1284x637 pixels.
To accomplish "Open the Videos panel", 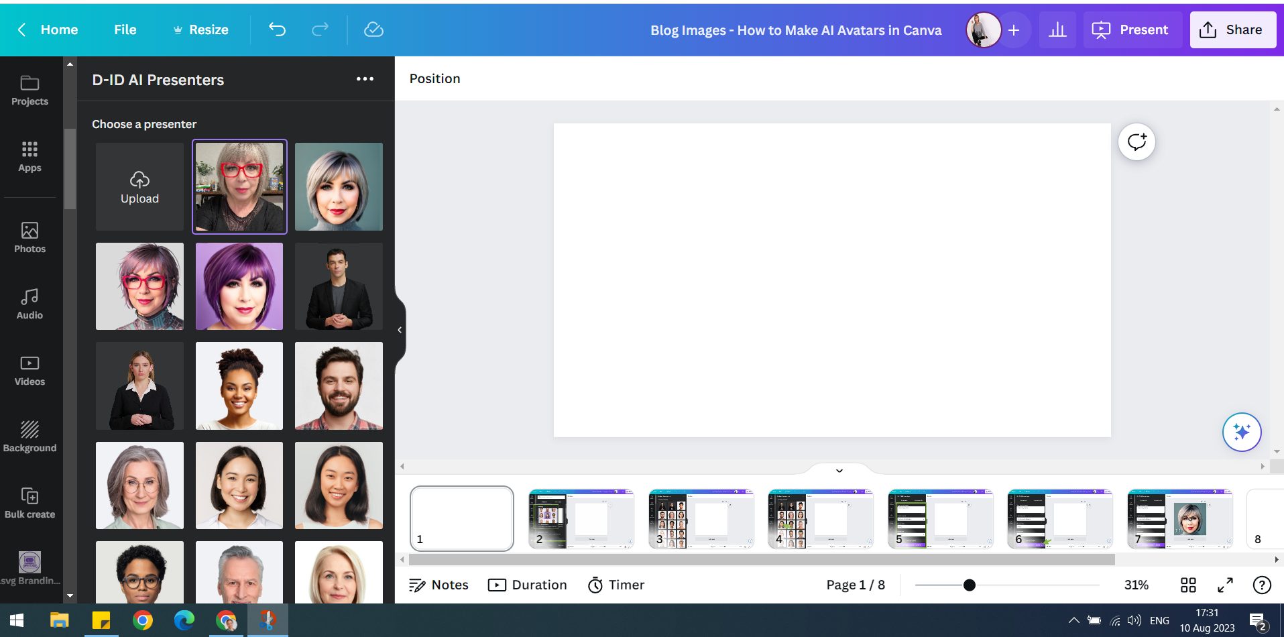I will 30,369.
